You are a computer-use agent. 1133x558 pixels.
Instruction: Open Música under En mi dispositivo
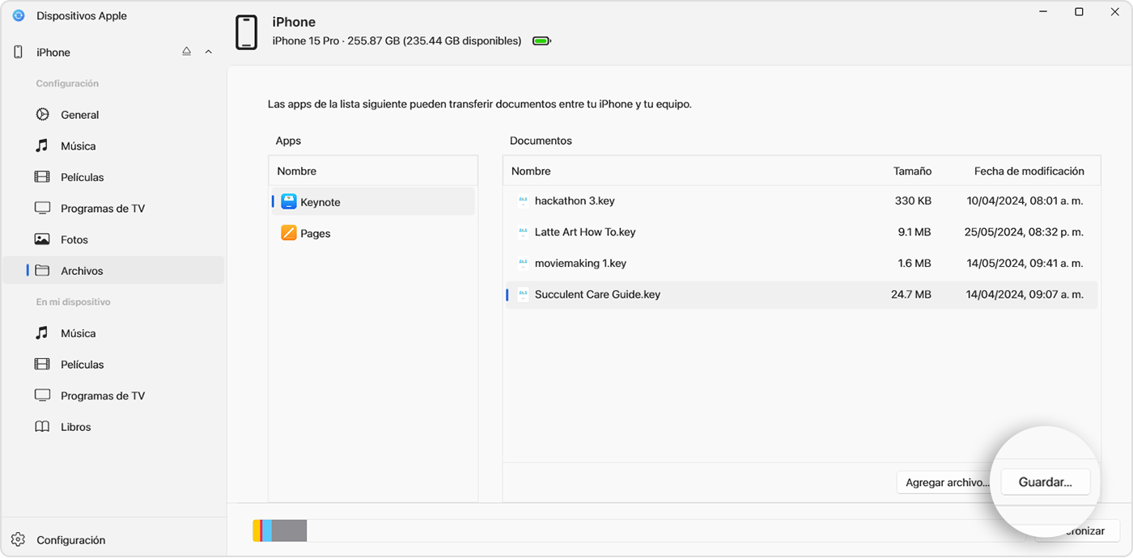[78, 333]
